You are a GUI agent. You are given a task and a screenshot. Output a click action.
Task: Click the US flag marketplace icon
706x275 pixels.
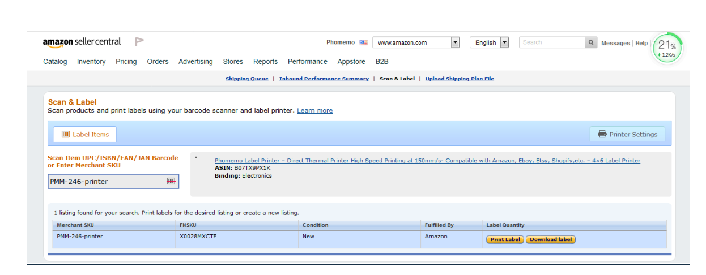click(363, 42)
